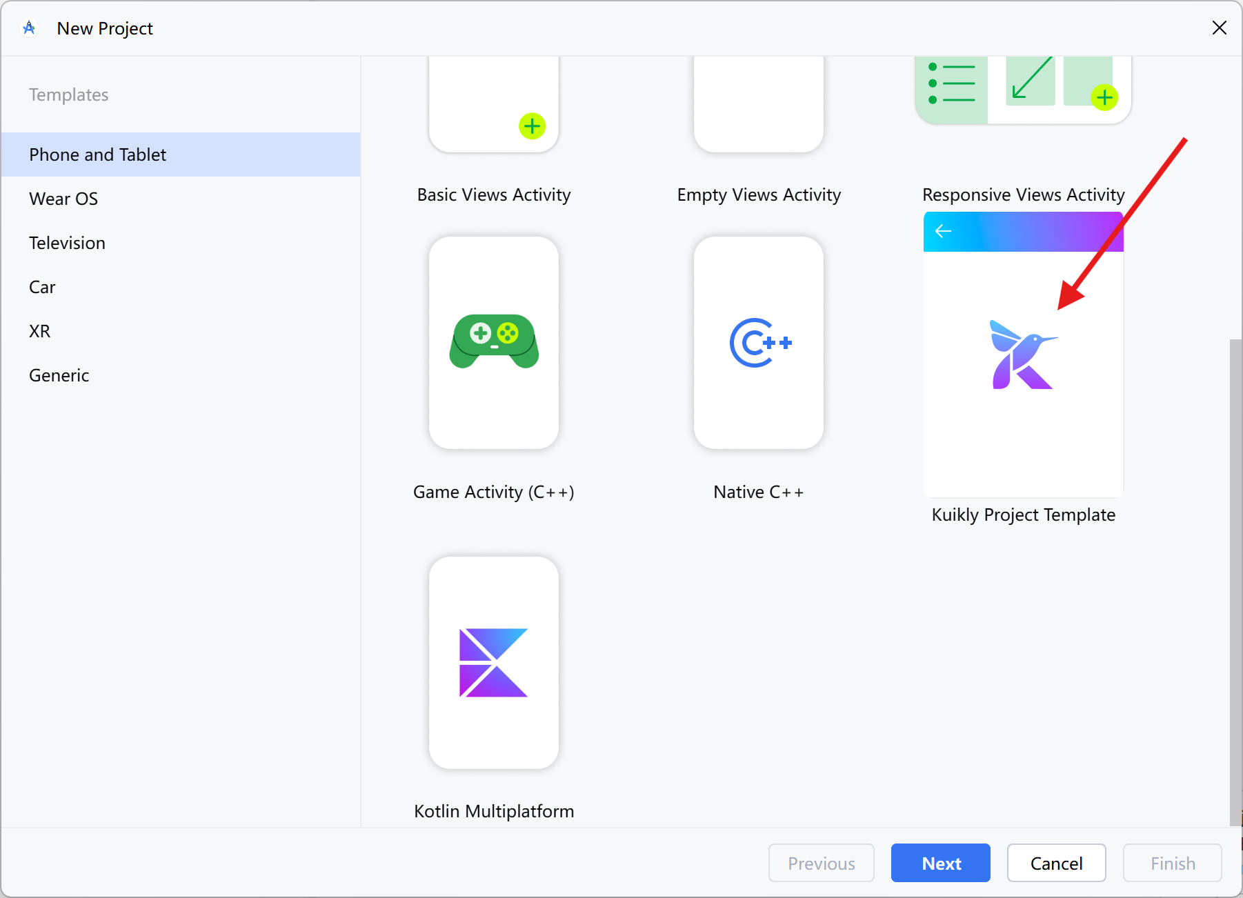The height and width of the screenshot is (898, 1243).
Task: Click the 'Empty Views Activity' label
Action: [x=759, y=195]
